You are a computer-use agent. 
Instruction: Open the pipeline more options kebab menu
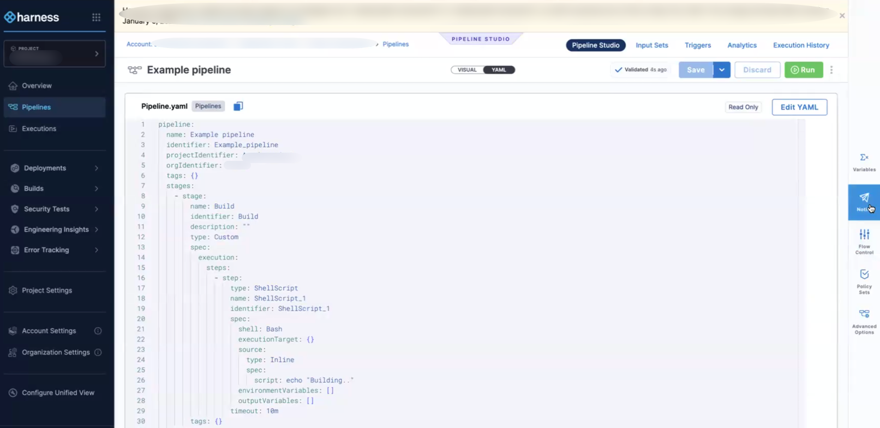831,70
